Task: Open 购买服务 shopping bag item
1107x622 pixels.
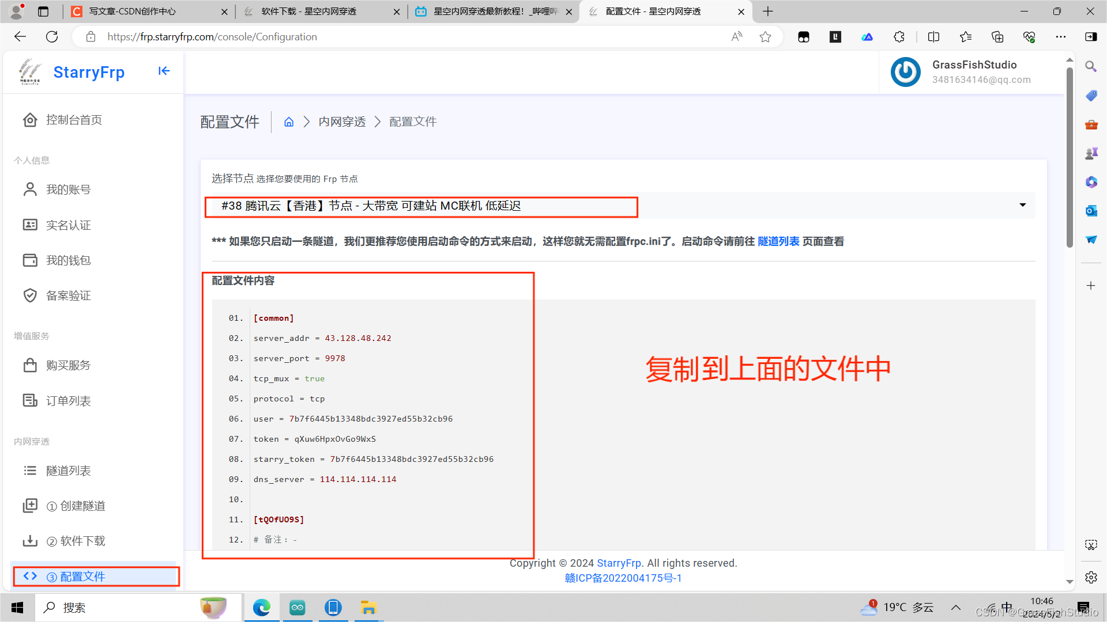Action: pos(68,365)
